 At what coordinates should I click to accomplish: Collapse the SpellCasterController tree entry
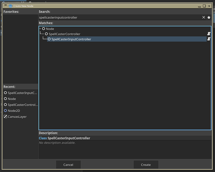(x=43, y=34)
